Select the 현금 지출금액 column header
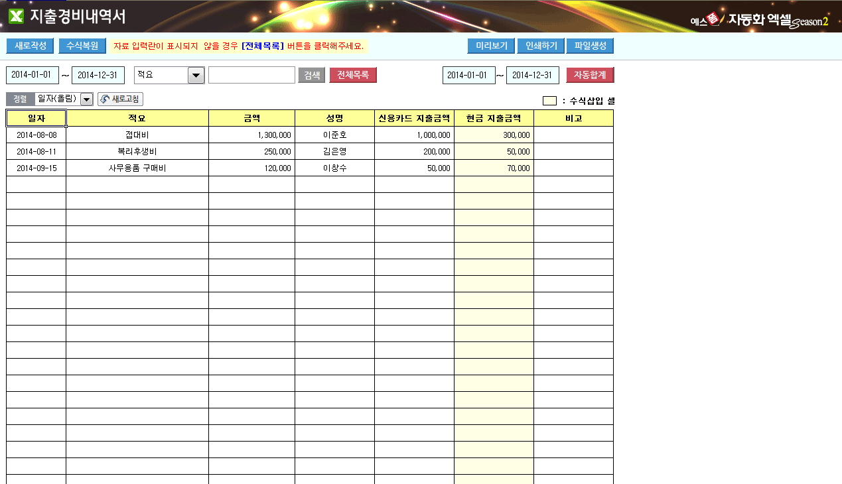The height and width of the screenshot is (484, 842). (494, 118)
